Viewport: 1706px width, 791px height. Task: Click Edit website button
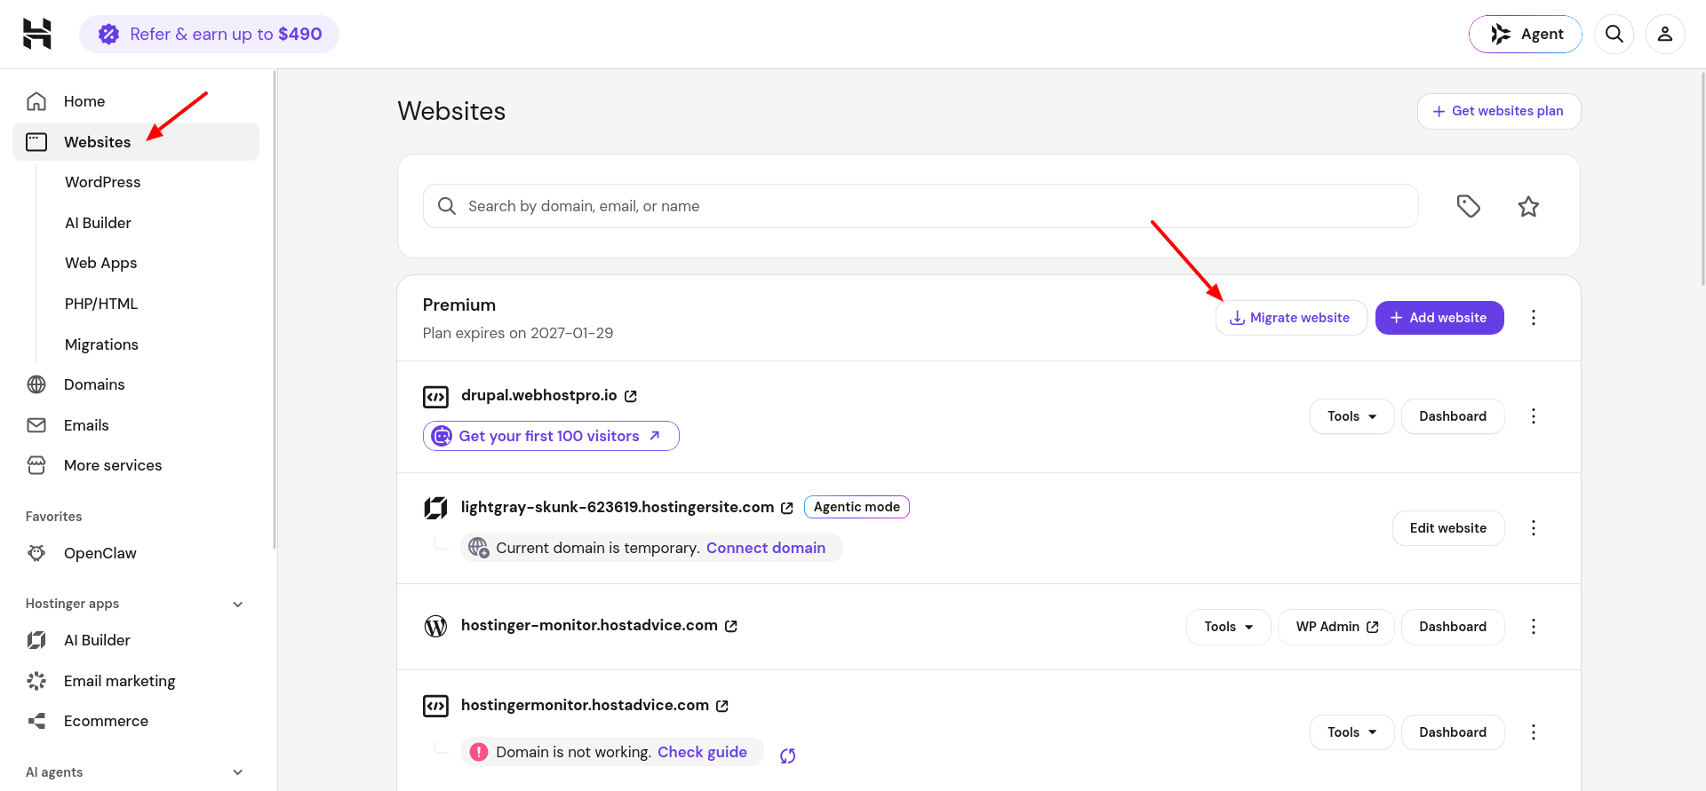coord(1448,528)
